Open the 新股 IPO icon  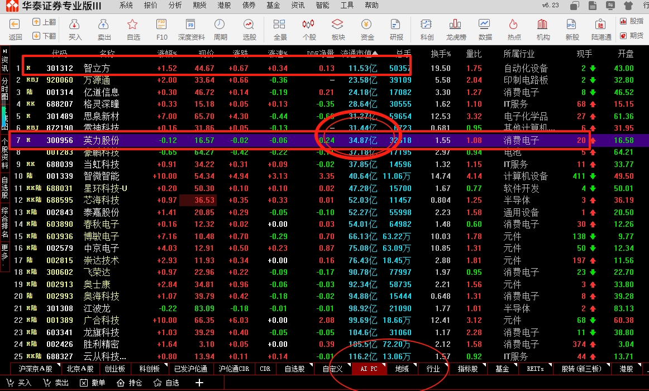[571, 25]
